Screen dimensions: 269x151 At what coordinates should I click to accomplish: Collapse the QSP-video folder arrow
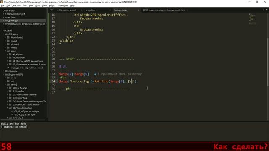pos(3,34)
